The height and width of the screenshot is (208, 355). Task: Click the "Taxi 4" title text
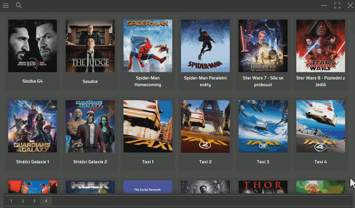point(321,162)
